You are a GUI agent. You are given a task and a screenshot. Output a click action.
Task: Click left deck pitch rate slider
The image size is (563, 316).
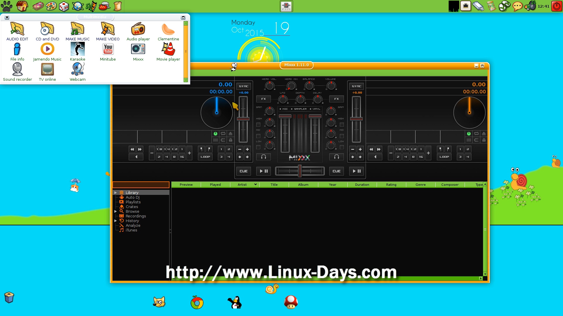(x=243, y=119)
